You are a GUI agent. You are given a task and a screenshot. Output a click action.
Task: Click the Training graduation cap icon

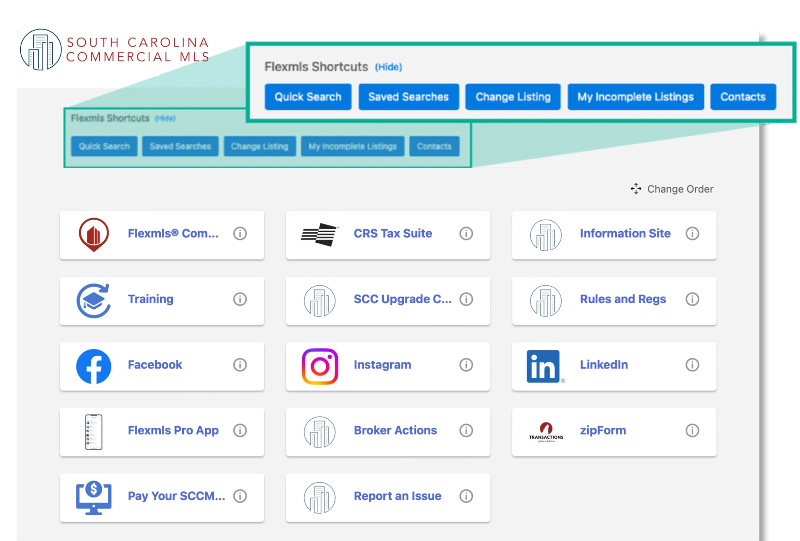[x=94, y=301]
